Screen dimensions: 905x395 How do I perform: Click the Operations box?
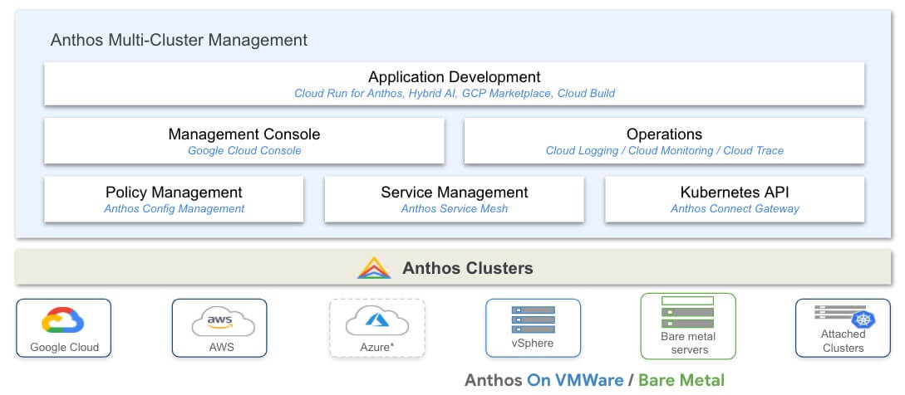coord(664,141)
